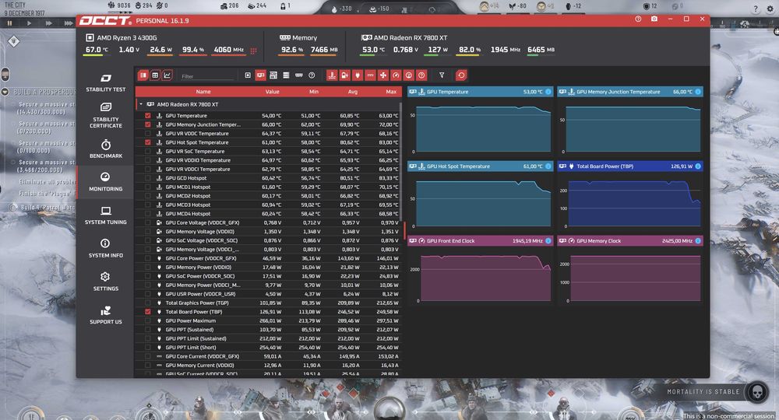Reset min/avg/max values with the refresh icon
This screenshot has width=779, height=420.
pyautogui.click(x=461, y=75)
